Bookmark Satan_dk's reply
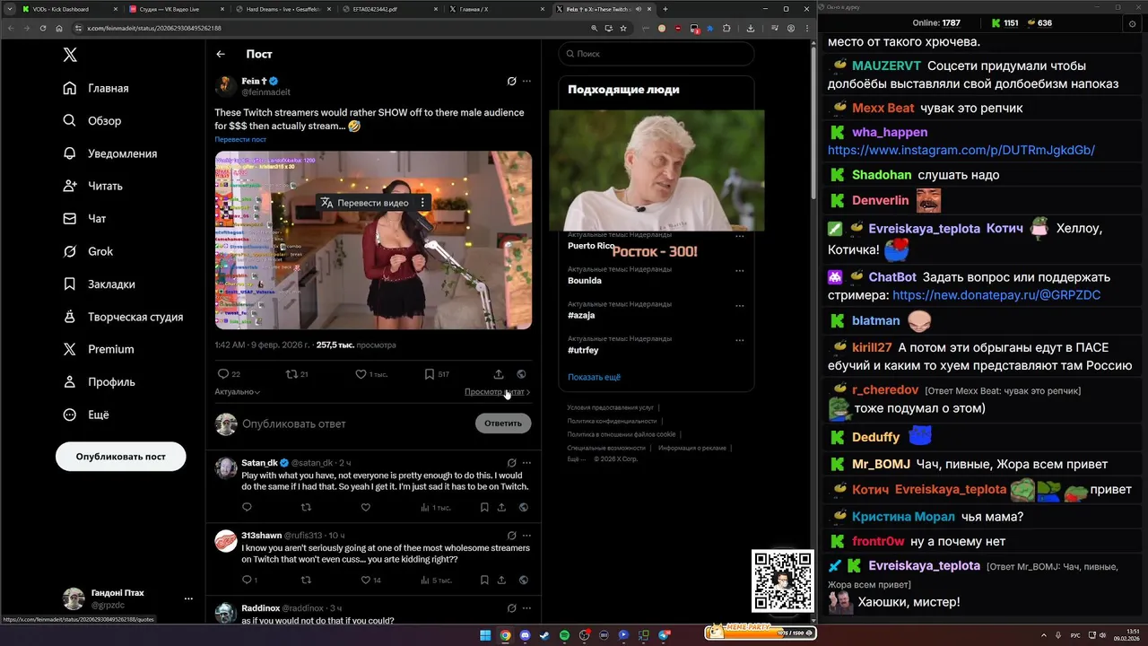This screenshot has height=646, width=1148. click(484, 507)
